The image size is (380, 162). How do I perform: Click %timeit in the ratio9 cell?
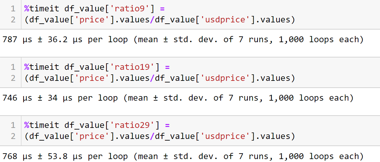point(41,8)
